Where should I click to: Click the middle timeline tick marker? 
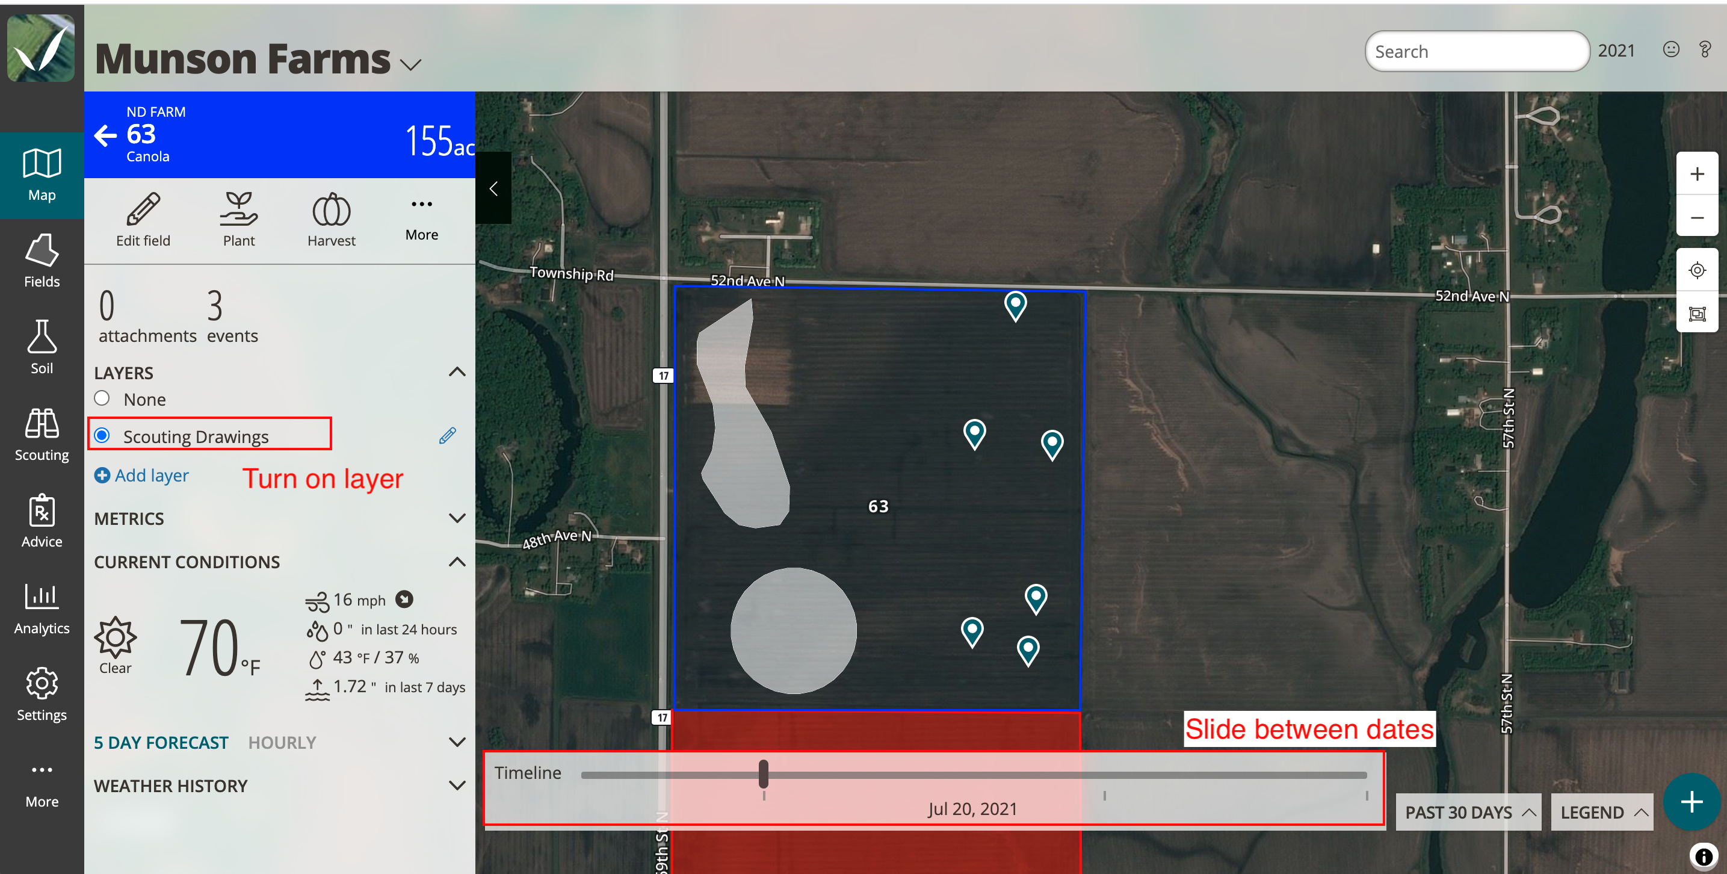1104,796
